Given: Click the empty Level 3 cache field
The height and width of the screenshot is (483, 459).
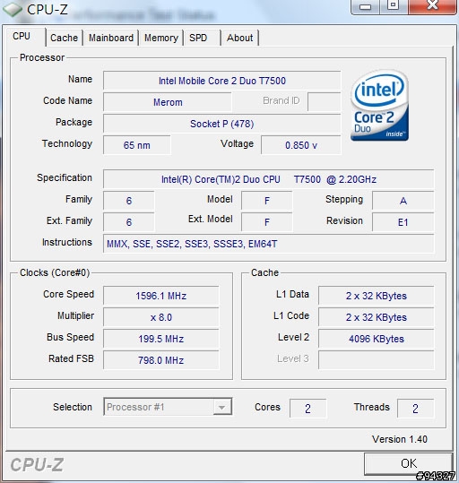Looking at the screenshot, I should tap(377, 360).
